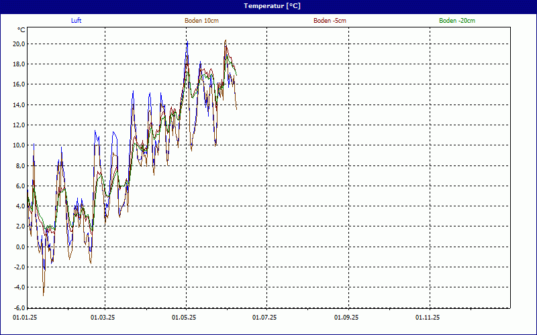Click the 10,0 y-axis value
Viewport: 537px width, 335px height.
coord(19,145)
